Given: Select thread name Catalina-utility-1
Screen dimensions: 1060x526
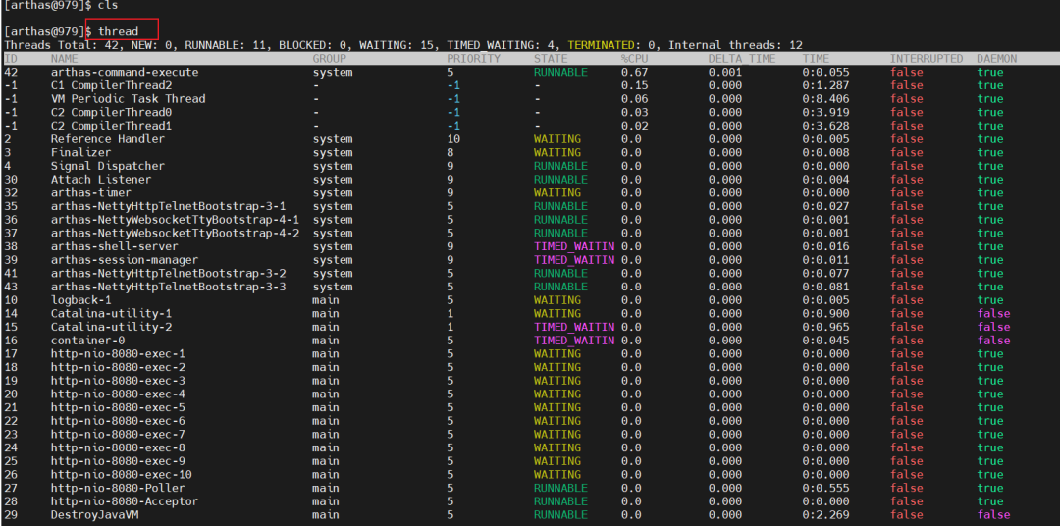Looking at the screenshot, I should [x=111, y=314].
